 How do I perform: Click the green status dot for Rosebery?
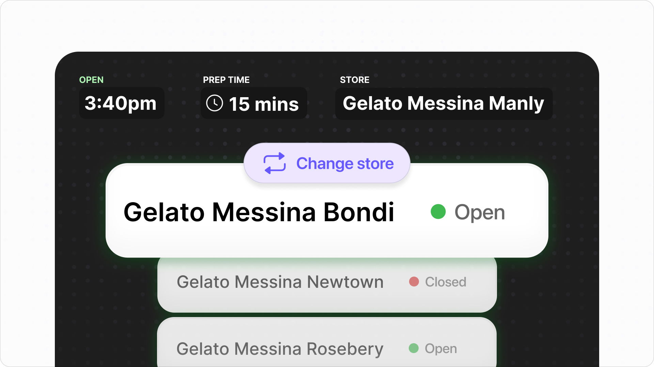click(x=414, y=348)
